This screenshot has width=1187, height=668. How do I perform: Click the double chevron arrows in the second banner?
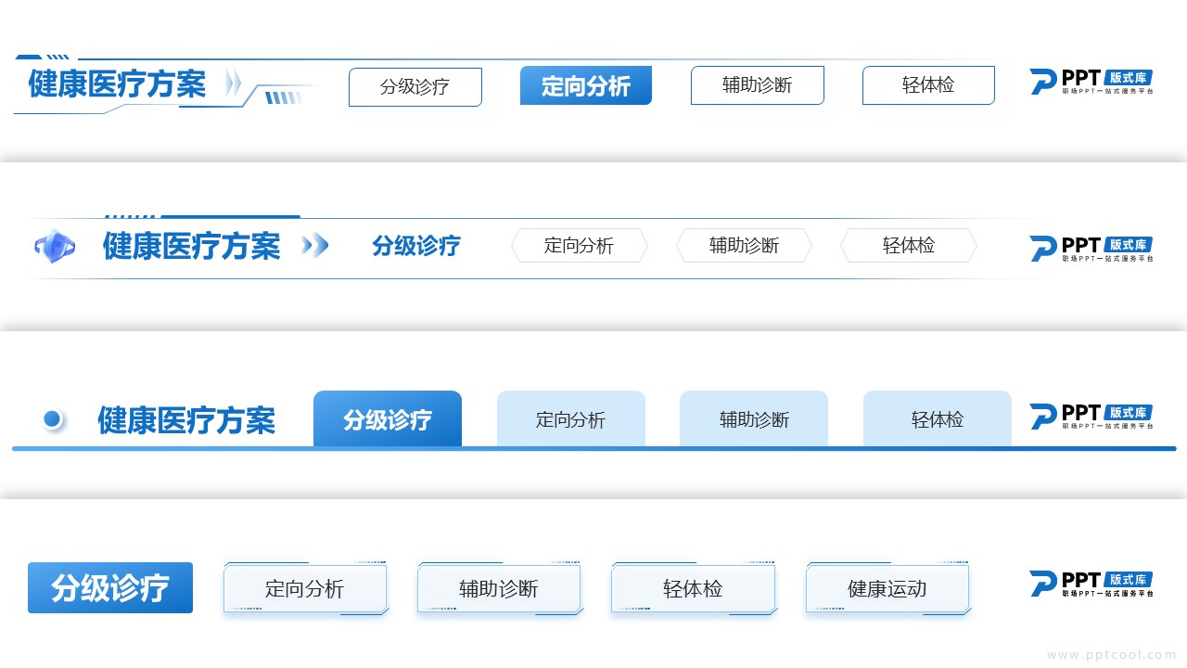pyautogui.click(x=315, y=246)
